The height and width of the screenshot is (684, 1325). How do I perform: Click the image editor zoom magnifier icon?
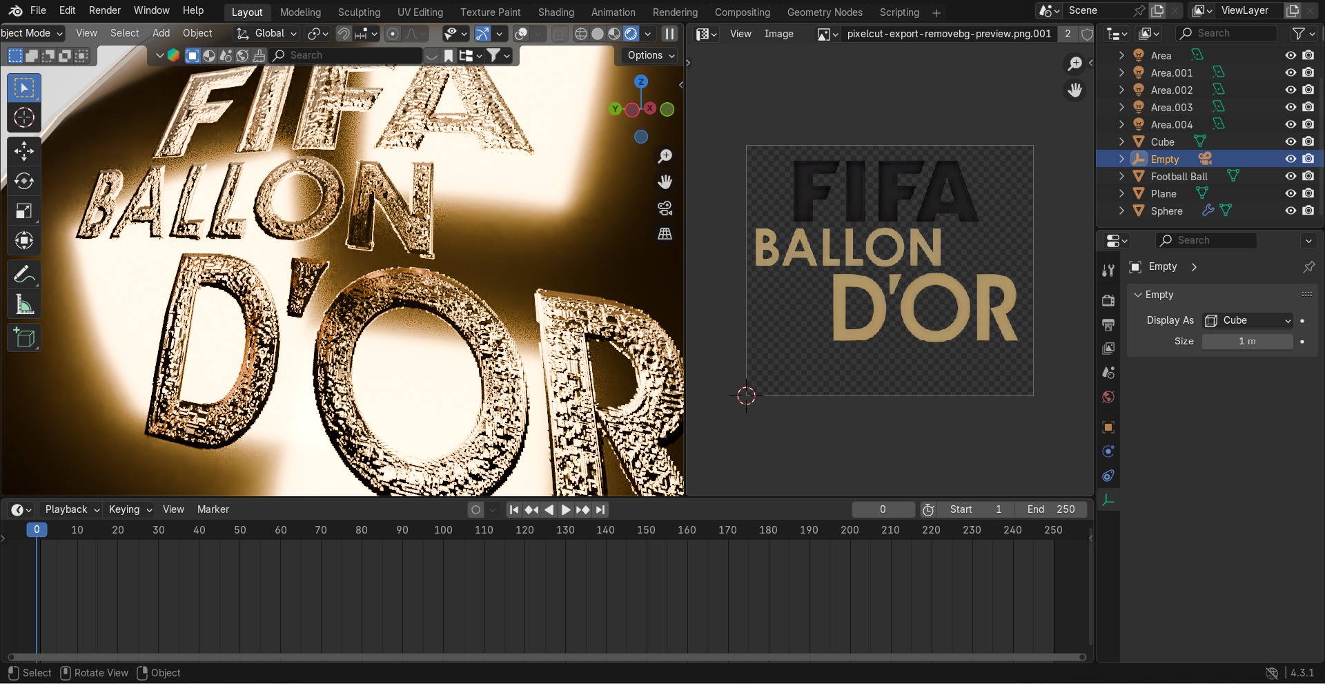coord(1074,64)
